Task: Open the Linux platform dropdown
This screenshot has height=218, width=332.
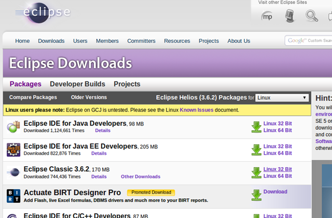Action: click(282, 98)
